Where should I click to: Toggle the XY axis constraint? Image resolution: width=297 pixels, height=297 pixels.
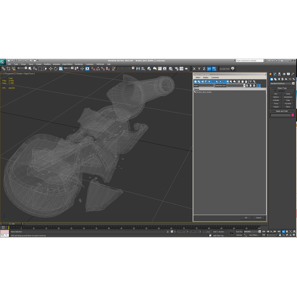[209, 69]
